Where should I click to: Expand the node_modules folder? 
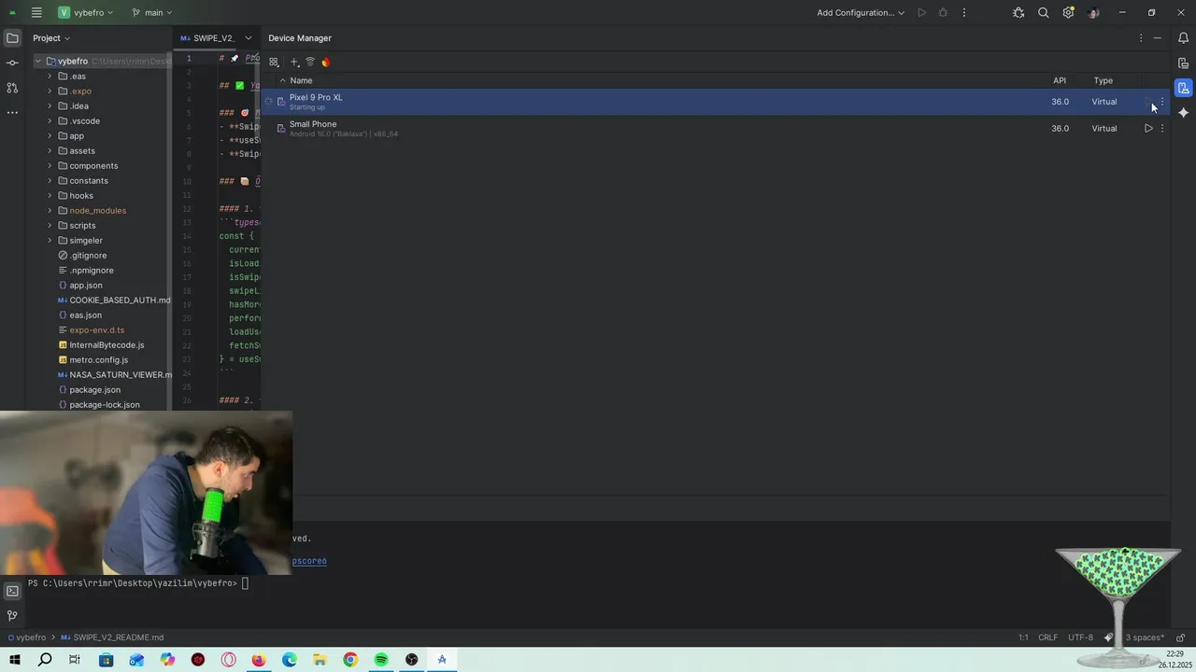pos(50,211)
